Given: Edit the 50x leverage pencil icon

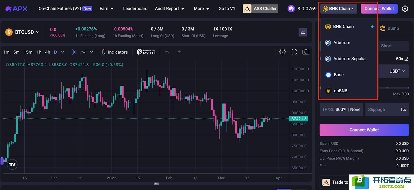Looking at the screenshot, I should [406, 59].
